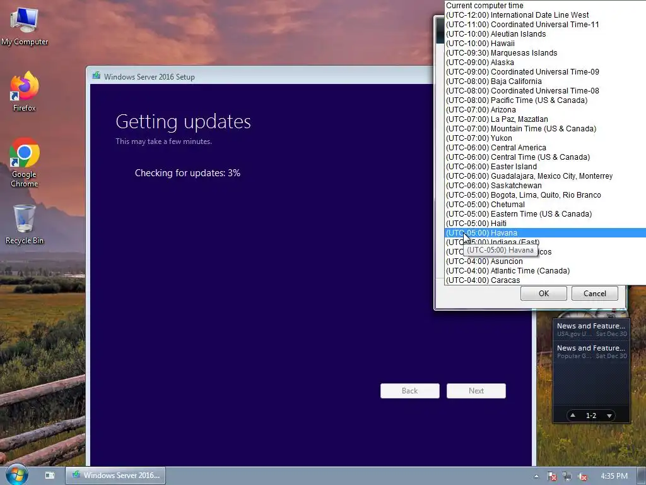Open the My Computer desktop icon
Image resolution: width=646 pixels, height=485 pixels.
[x=25, y=27]
